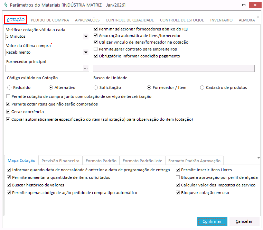This screenshot has height=230, width=263.
Task: Toggle 'Permitir selecionar fornecedores abaixo do IQF'
Action: click(95, 29)
